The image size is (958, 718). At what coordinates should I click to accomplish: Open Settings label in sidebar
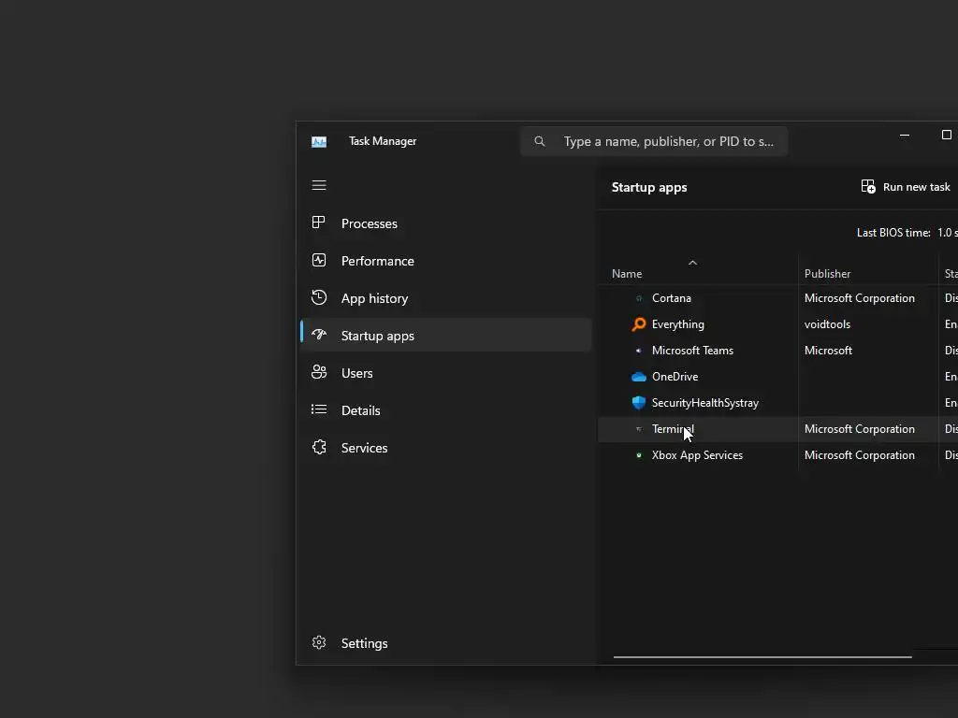click(x=364, y=643)
